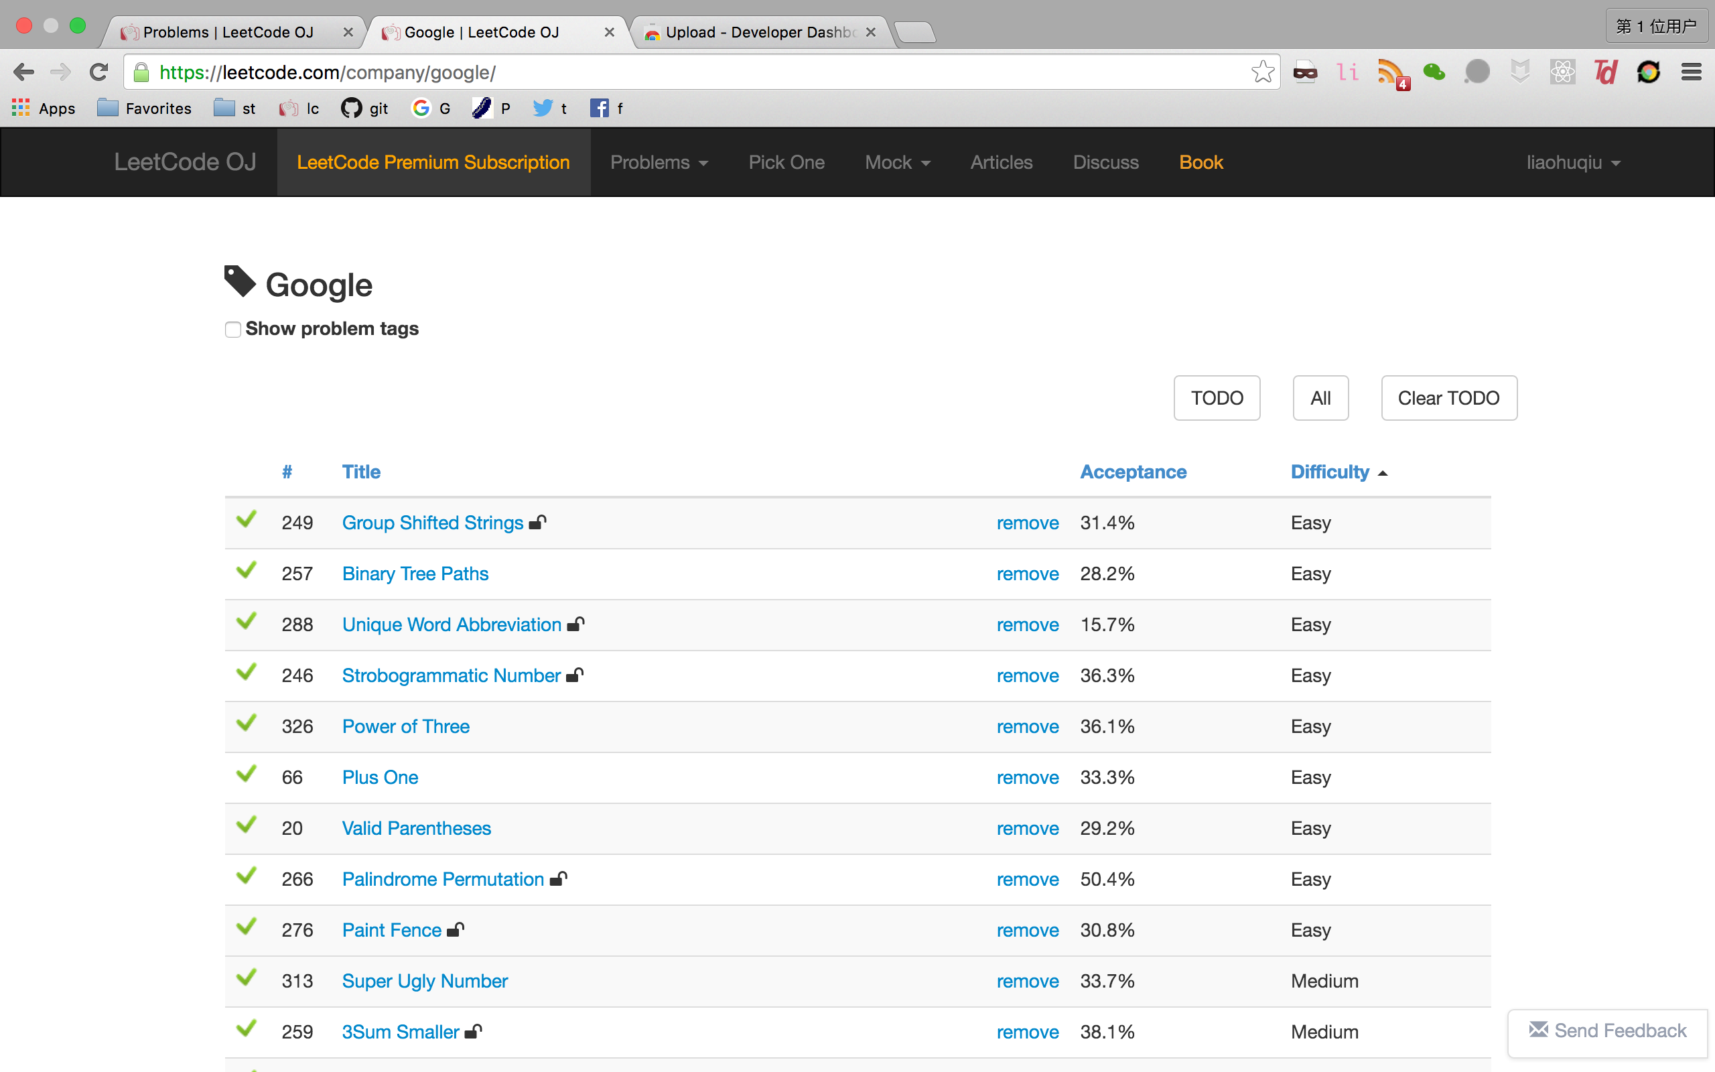Click the address bar URL field
This screenshot has height=1072, width=1715.
(x=695, y=72)
